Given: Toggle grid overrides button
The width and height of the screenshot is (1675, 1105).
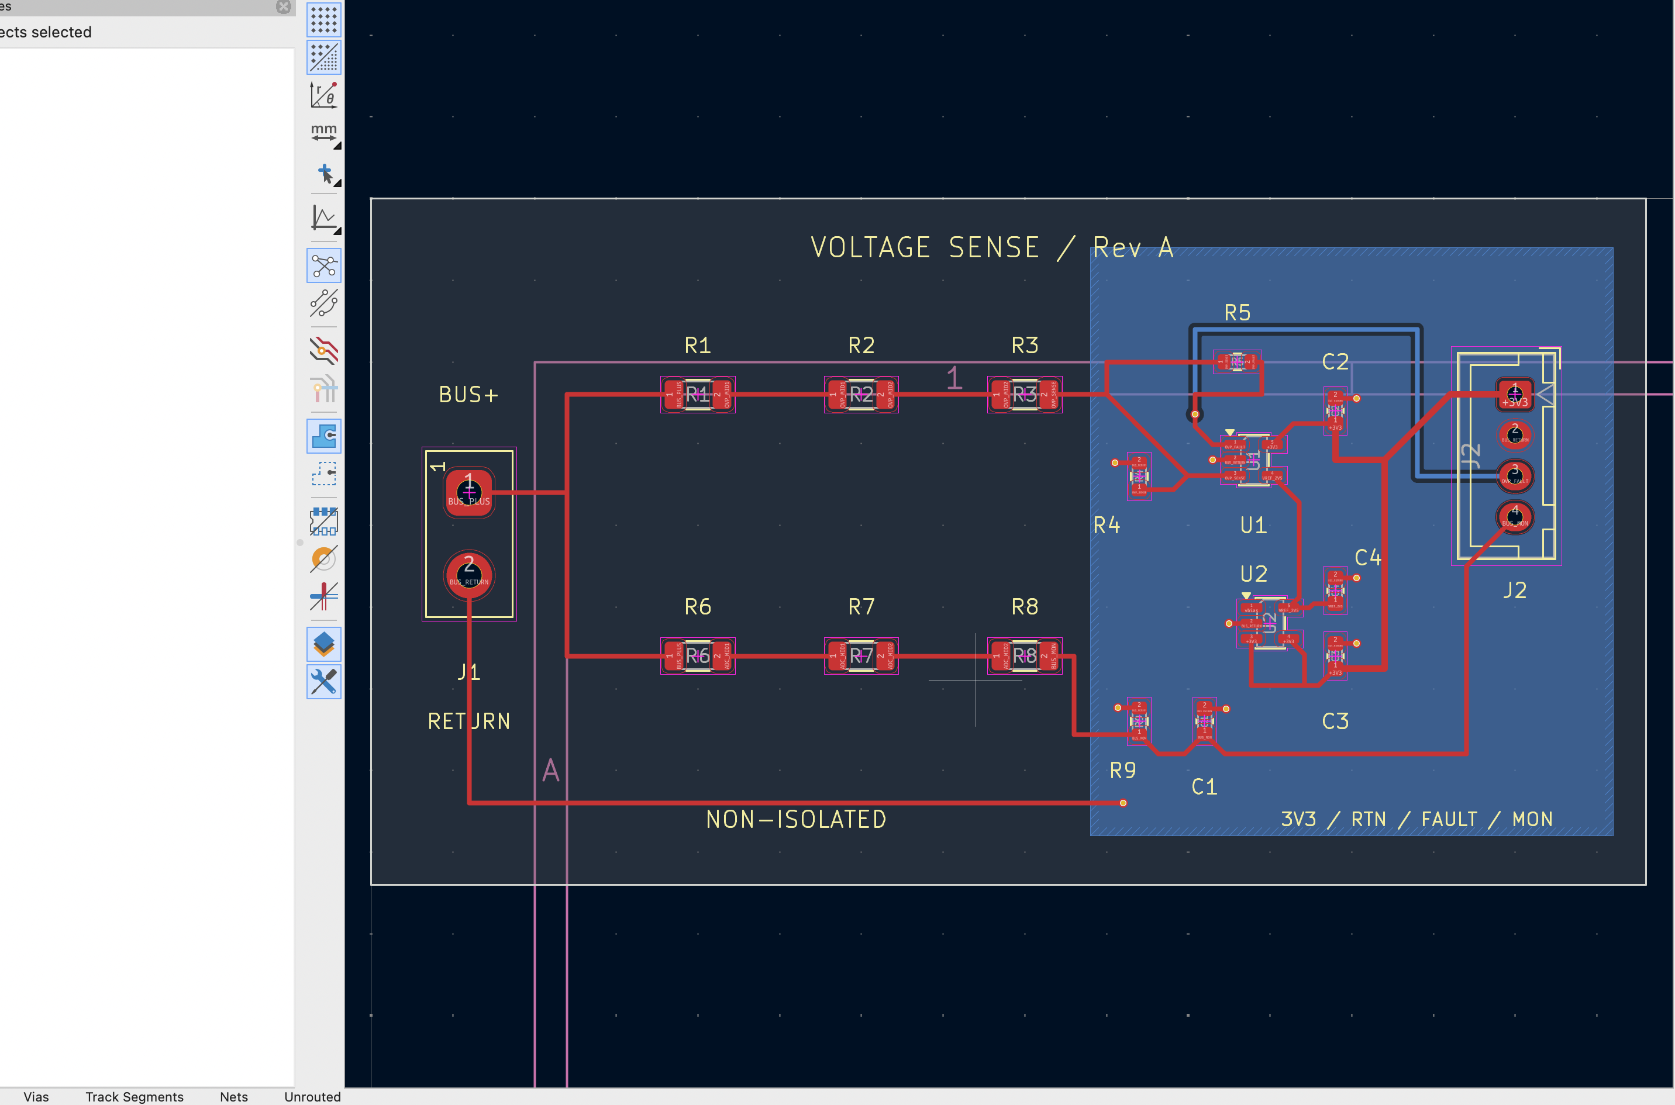Looking at the screenshot, I should click(x=323, y=57).
